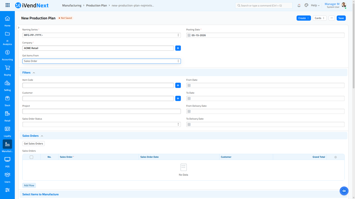
Task: Select all rows checkbox in Sales Orders table
Action: point(32,157)
